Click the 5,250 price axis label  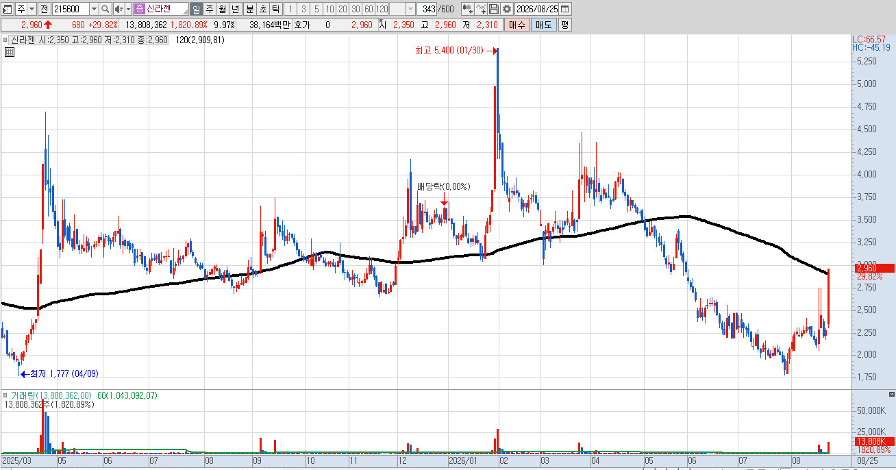click(x=866, y=62)
